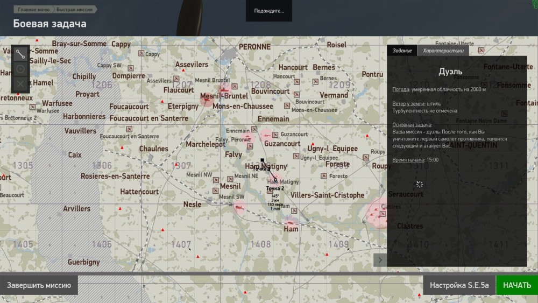The height and width of the screenshot is (303, 538).
Task: Open Настройка S.E.5a aircraft setup
Action: [459, 285]
